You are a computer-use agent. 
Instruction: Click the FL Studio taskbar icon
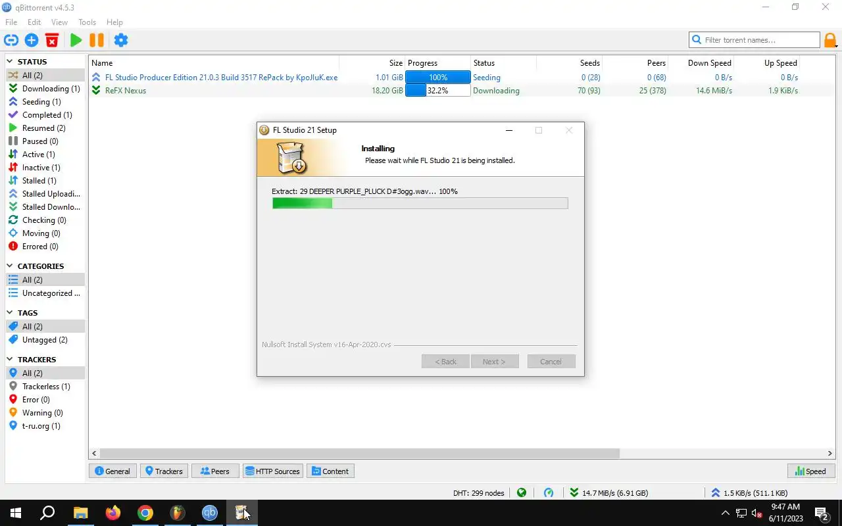(177, 513)
